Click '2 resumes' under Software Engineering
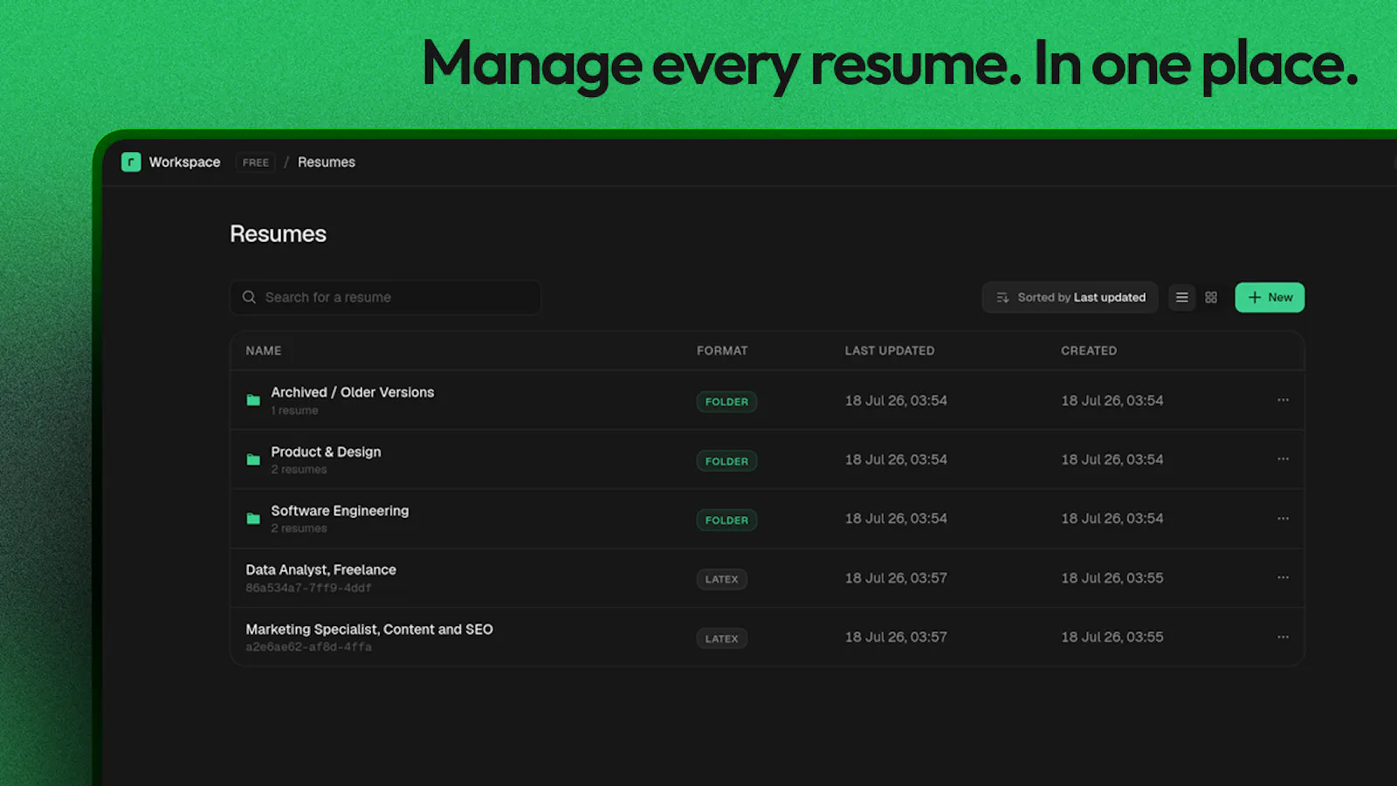 click(299, 528)
